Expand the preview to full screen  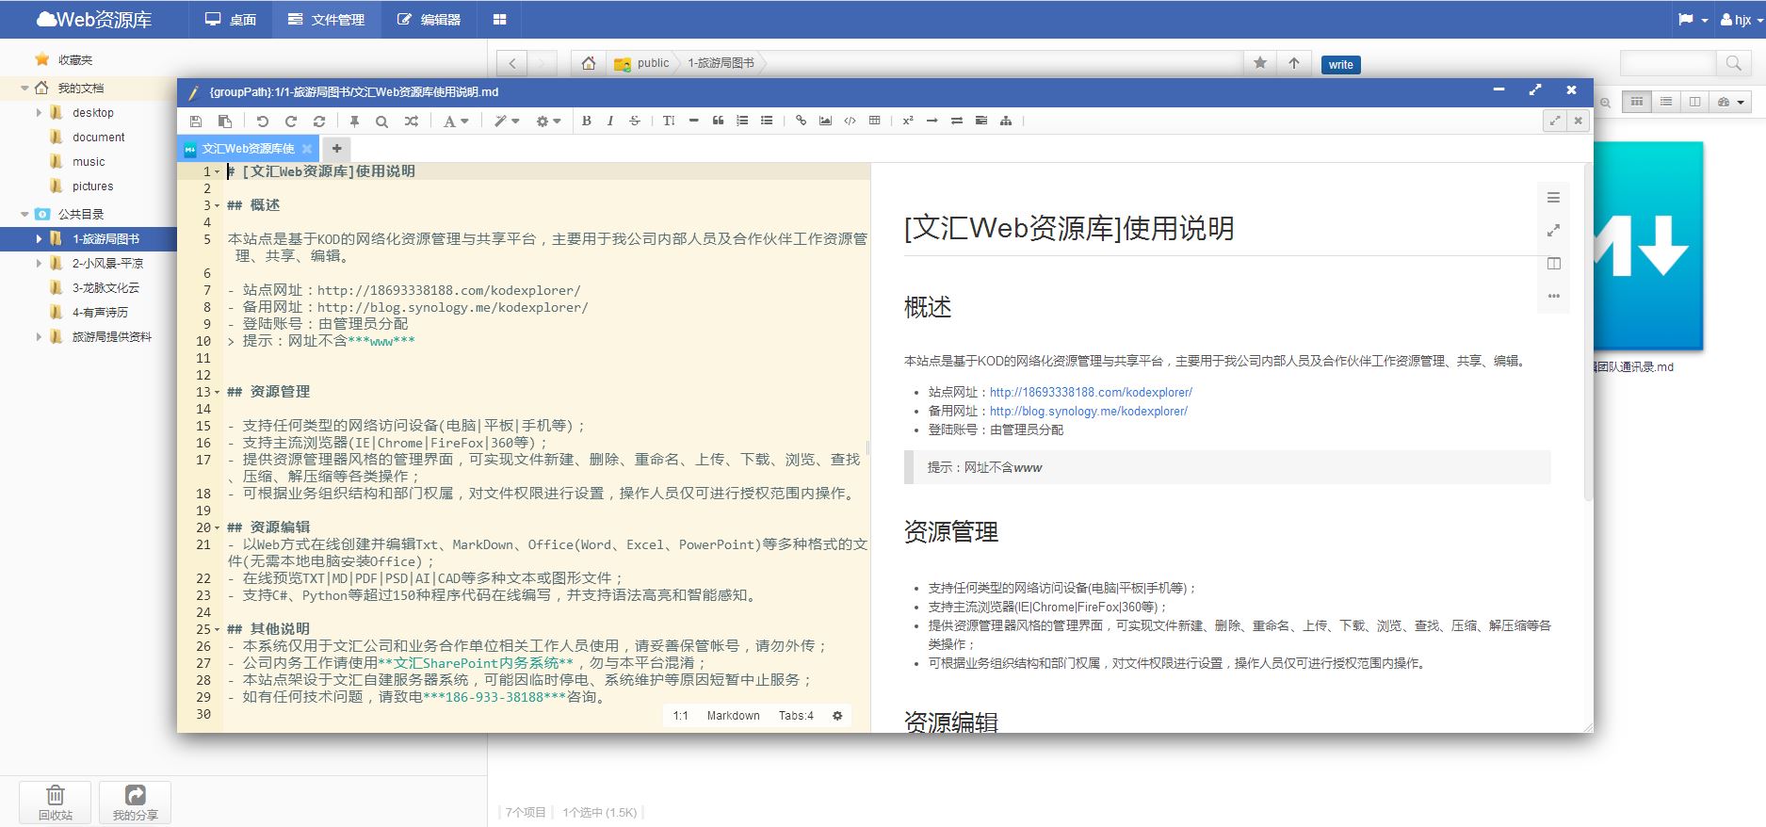pyautogui.click(x=1553, y=230)
